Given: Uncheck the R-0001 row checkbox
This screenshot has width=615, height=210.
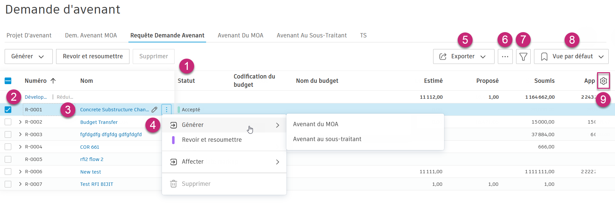Looking at the screenshot, I should 8,110.
